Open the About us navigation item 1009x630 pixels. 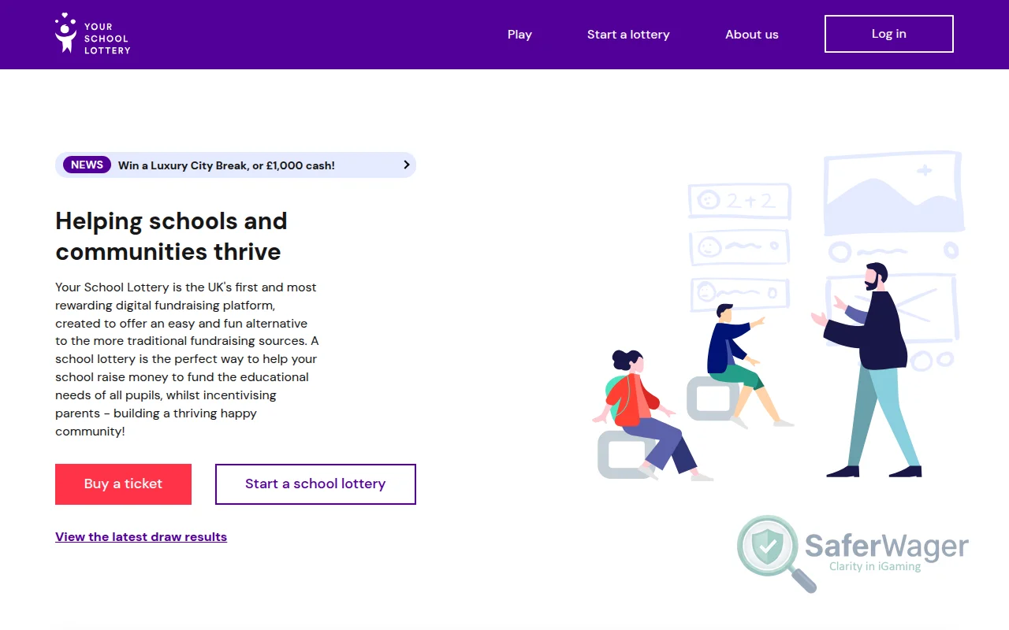[751, 34]
